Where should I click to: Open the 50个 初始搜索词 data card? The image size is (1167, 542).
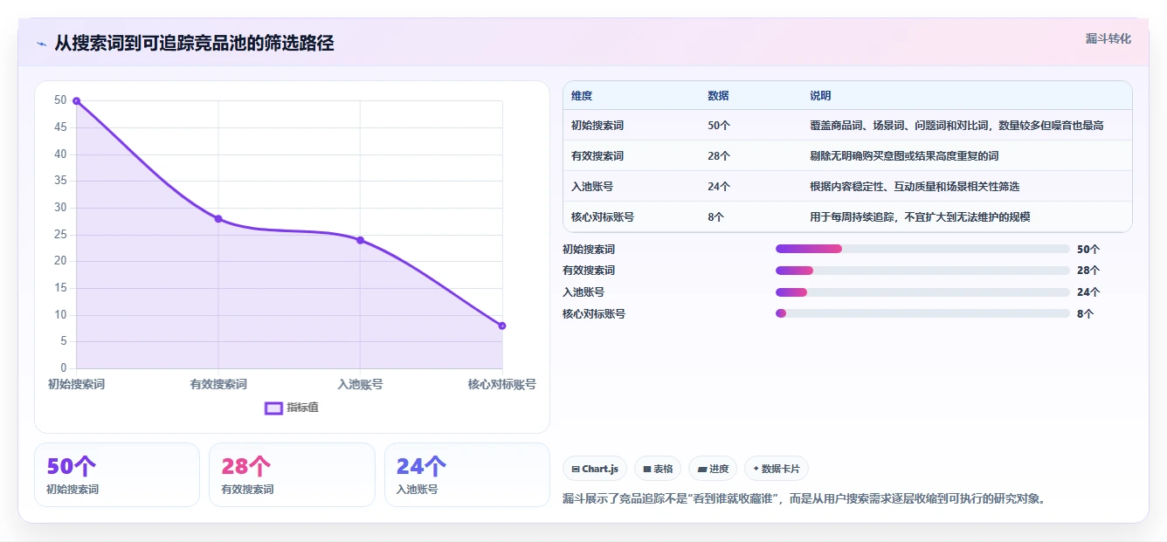(117, 475)
